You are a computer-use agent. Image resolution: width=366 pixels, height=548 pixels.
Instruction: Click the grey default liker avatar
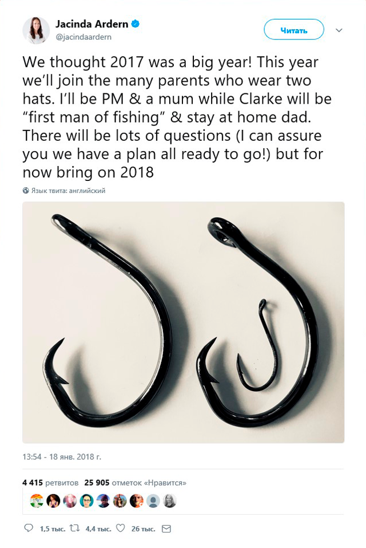[x=153, y=501]
